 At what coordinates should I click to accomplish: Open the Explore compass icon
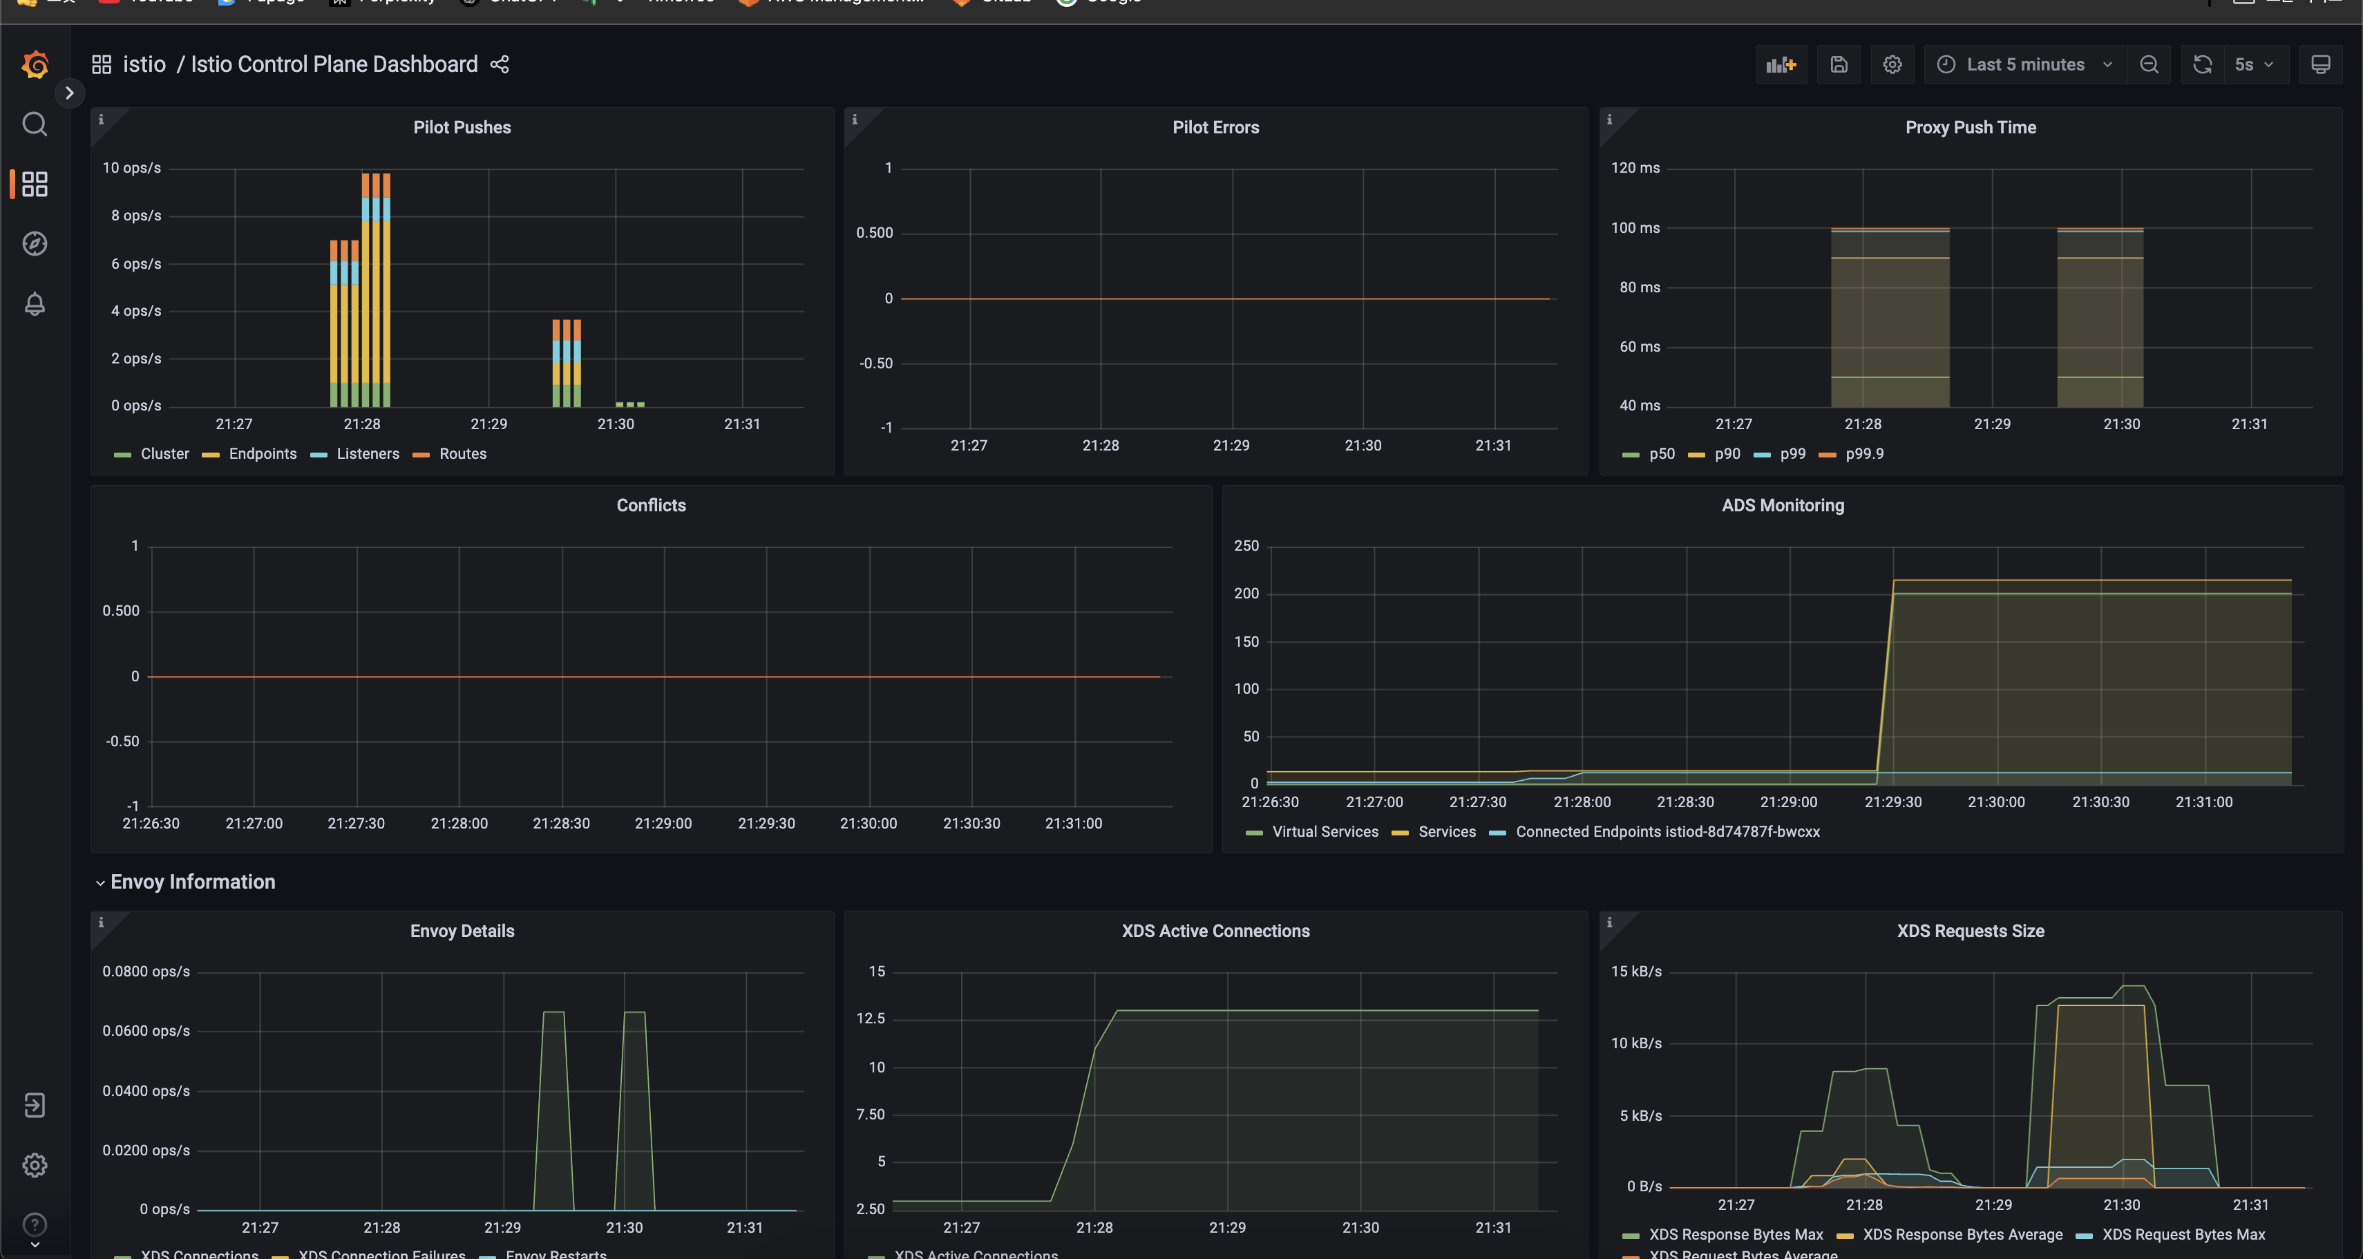[x=35, y=243]
